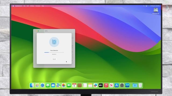Click the green zoom button on GPU window
Image resolution: width=172 pixels, height=96 pixels.
(38, 31)
